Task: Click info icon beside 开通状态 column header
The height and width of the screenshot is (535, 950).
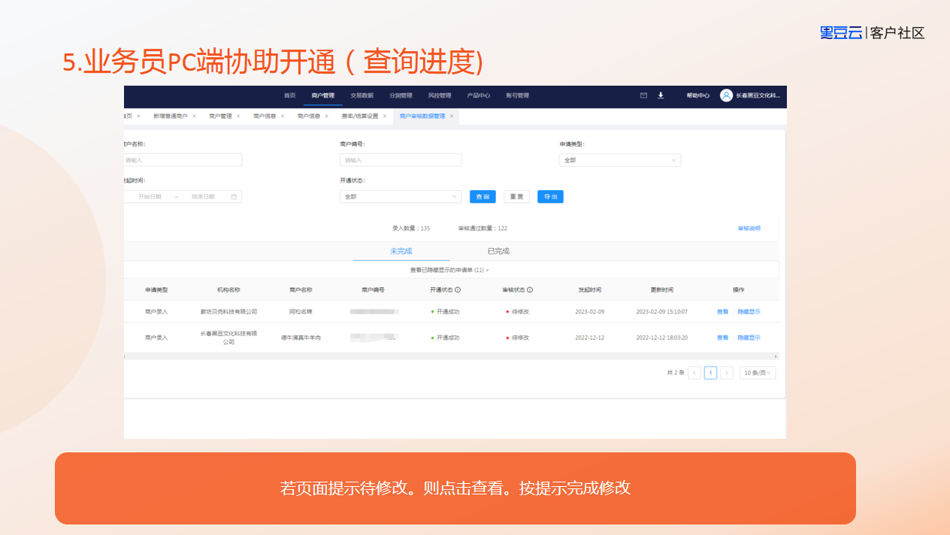Action: [x=458, y=289]
